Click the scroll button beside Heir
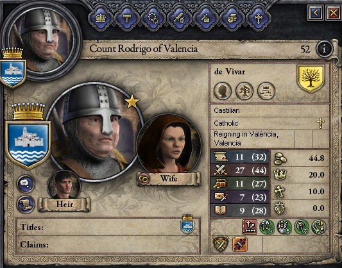Viewport: 342px width, 268px height. [x=26, y=205]
